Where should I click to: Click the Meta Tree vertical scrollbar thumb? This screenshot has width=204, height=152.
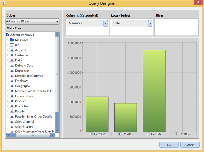coord(57,74)
